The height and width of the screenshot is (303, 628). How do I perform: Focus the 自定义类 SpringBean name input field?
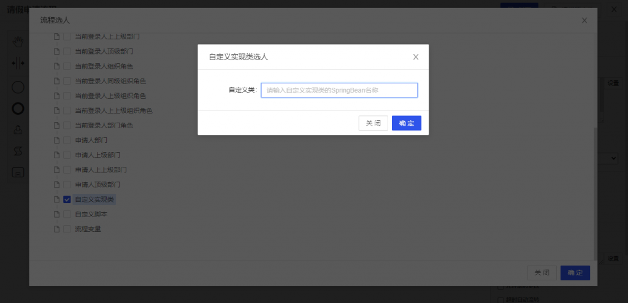click(x=339, y=90)
